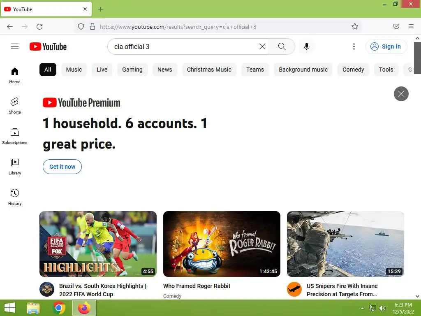Close the YouTube browser tab
Screen dimensions: 421x316
(x=85, y=9)
